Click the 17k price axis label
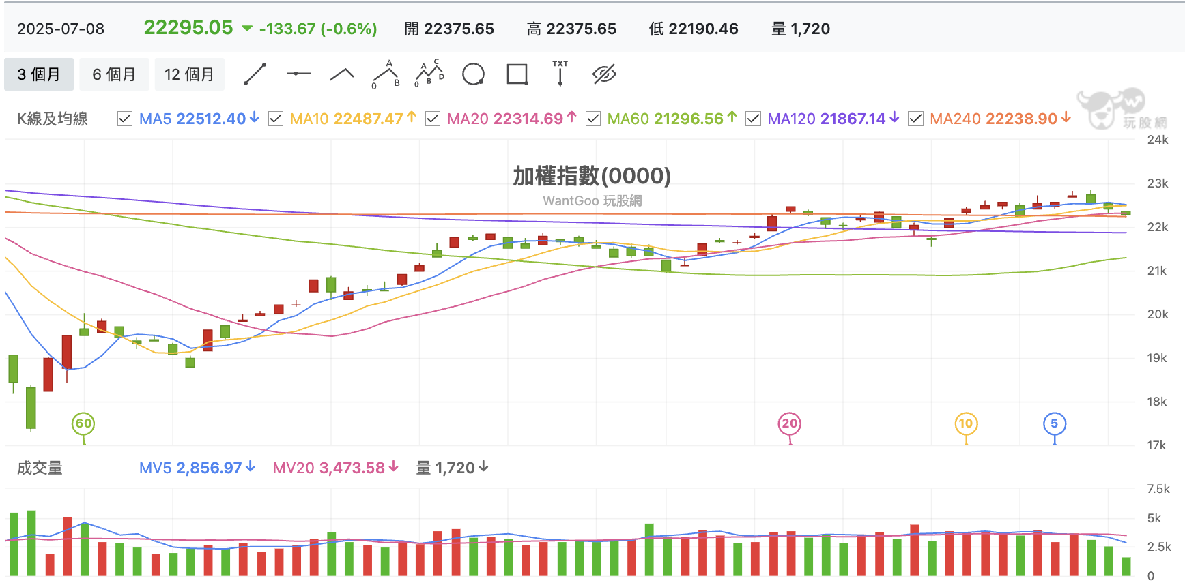 [x=1156, y=445]
